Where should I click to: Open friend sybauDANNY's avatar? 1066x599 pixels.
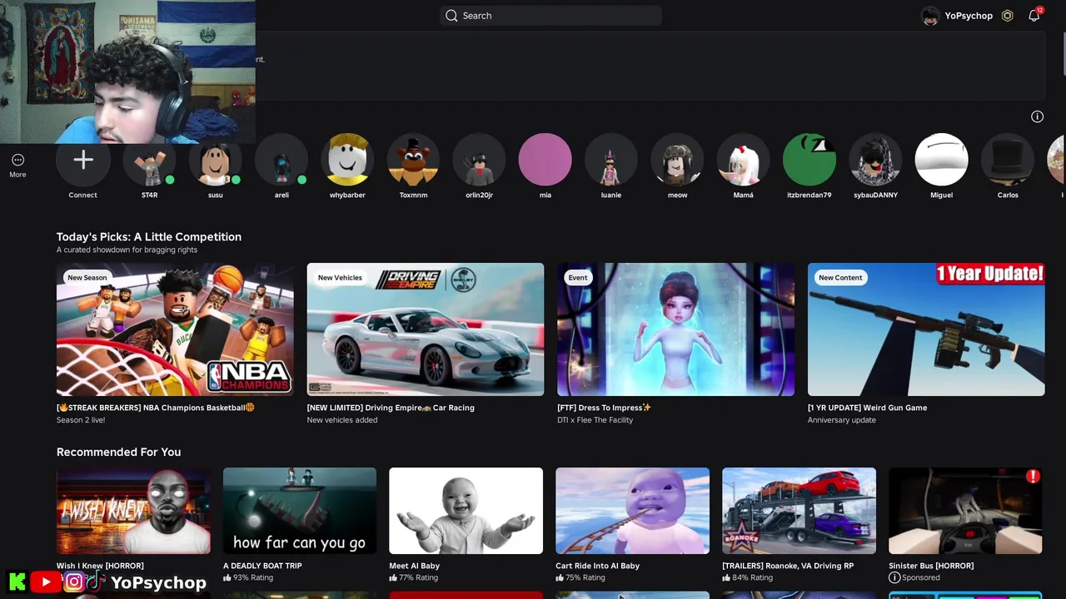(875, 160)
